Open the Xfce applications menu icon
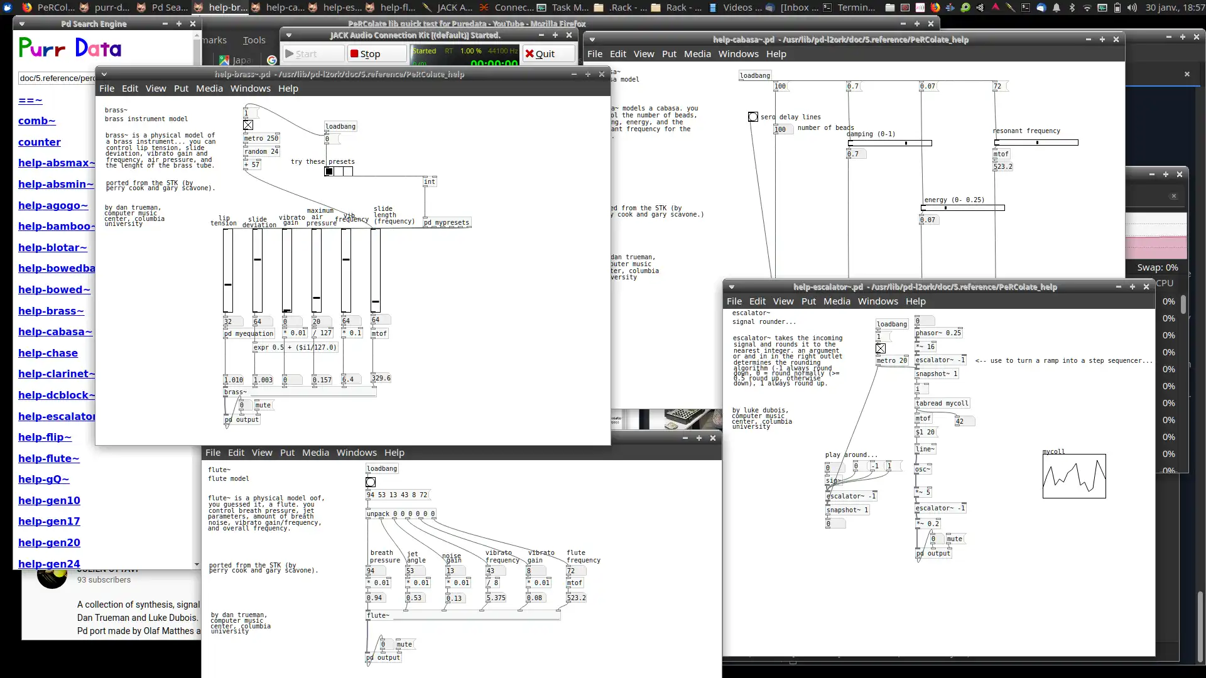Viewport: 1206px width, 678px height. [8, 8]
